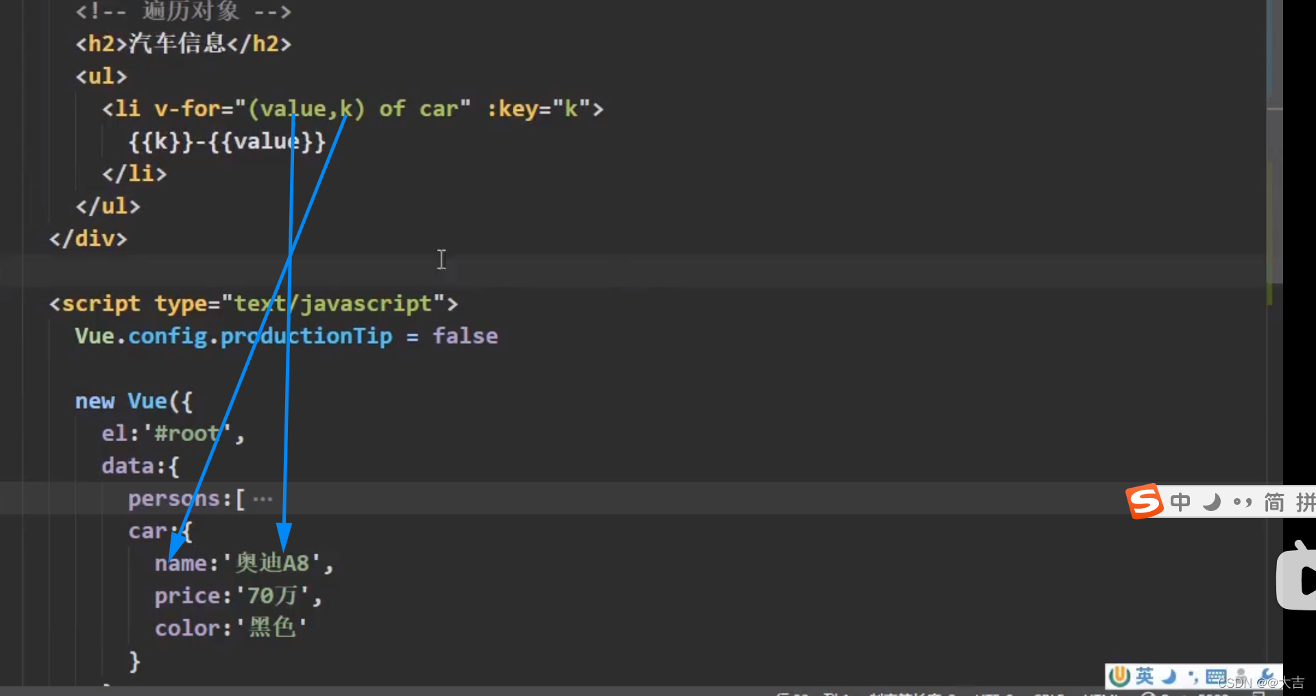The height and width of the screenshot is (696, 1316).
Task: Click the script type="text/javascript" line
Action: click(254, 303)
